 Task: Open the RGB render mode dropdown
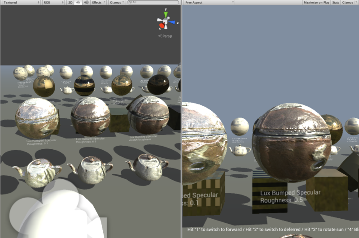pos(53,2)
